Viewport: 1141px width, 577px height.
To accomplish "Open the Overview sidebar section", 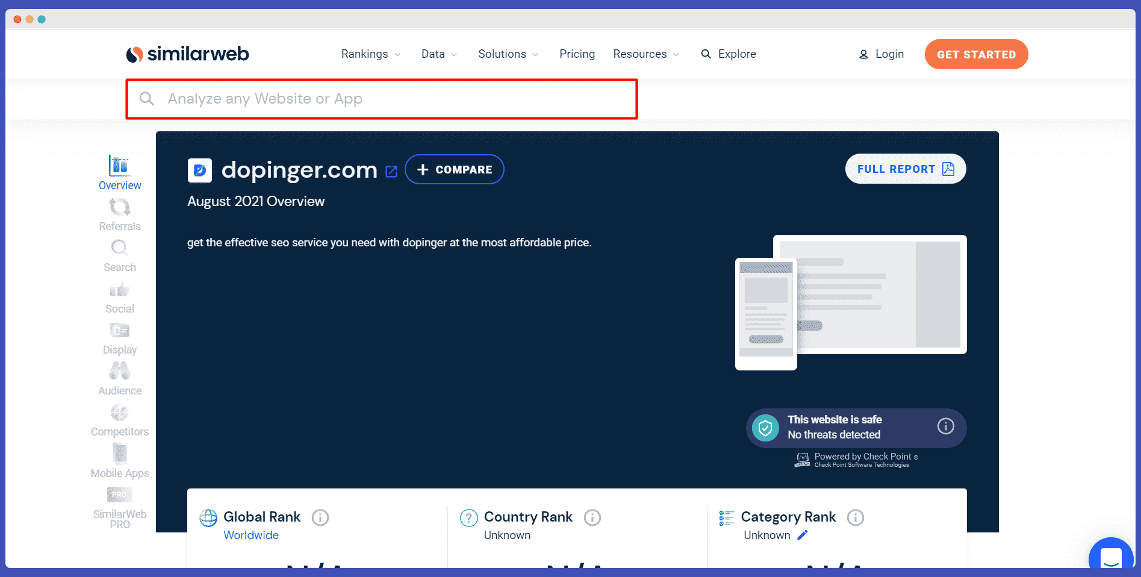I will (120, 173).
